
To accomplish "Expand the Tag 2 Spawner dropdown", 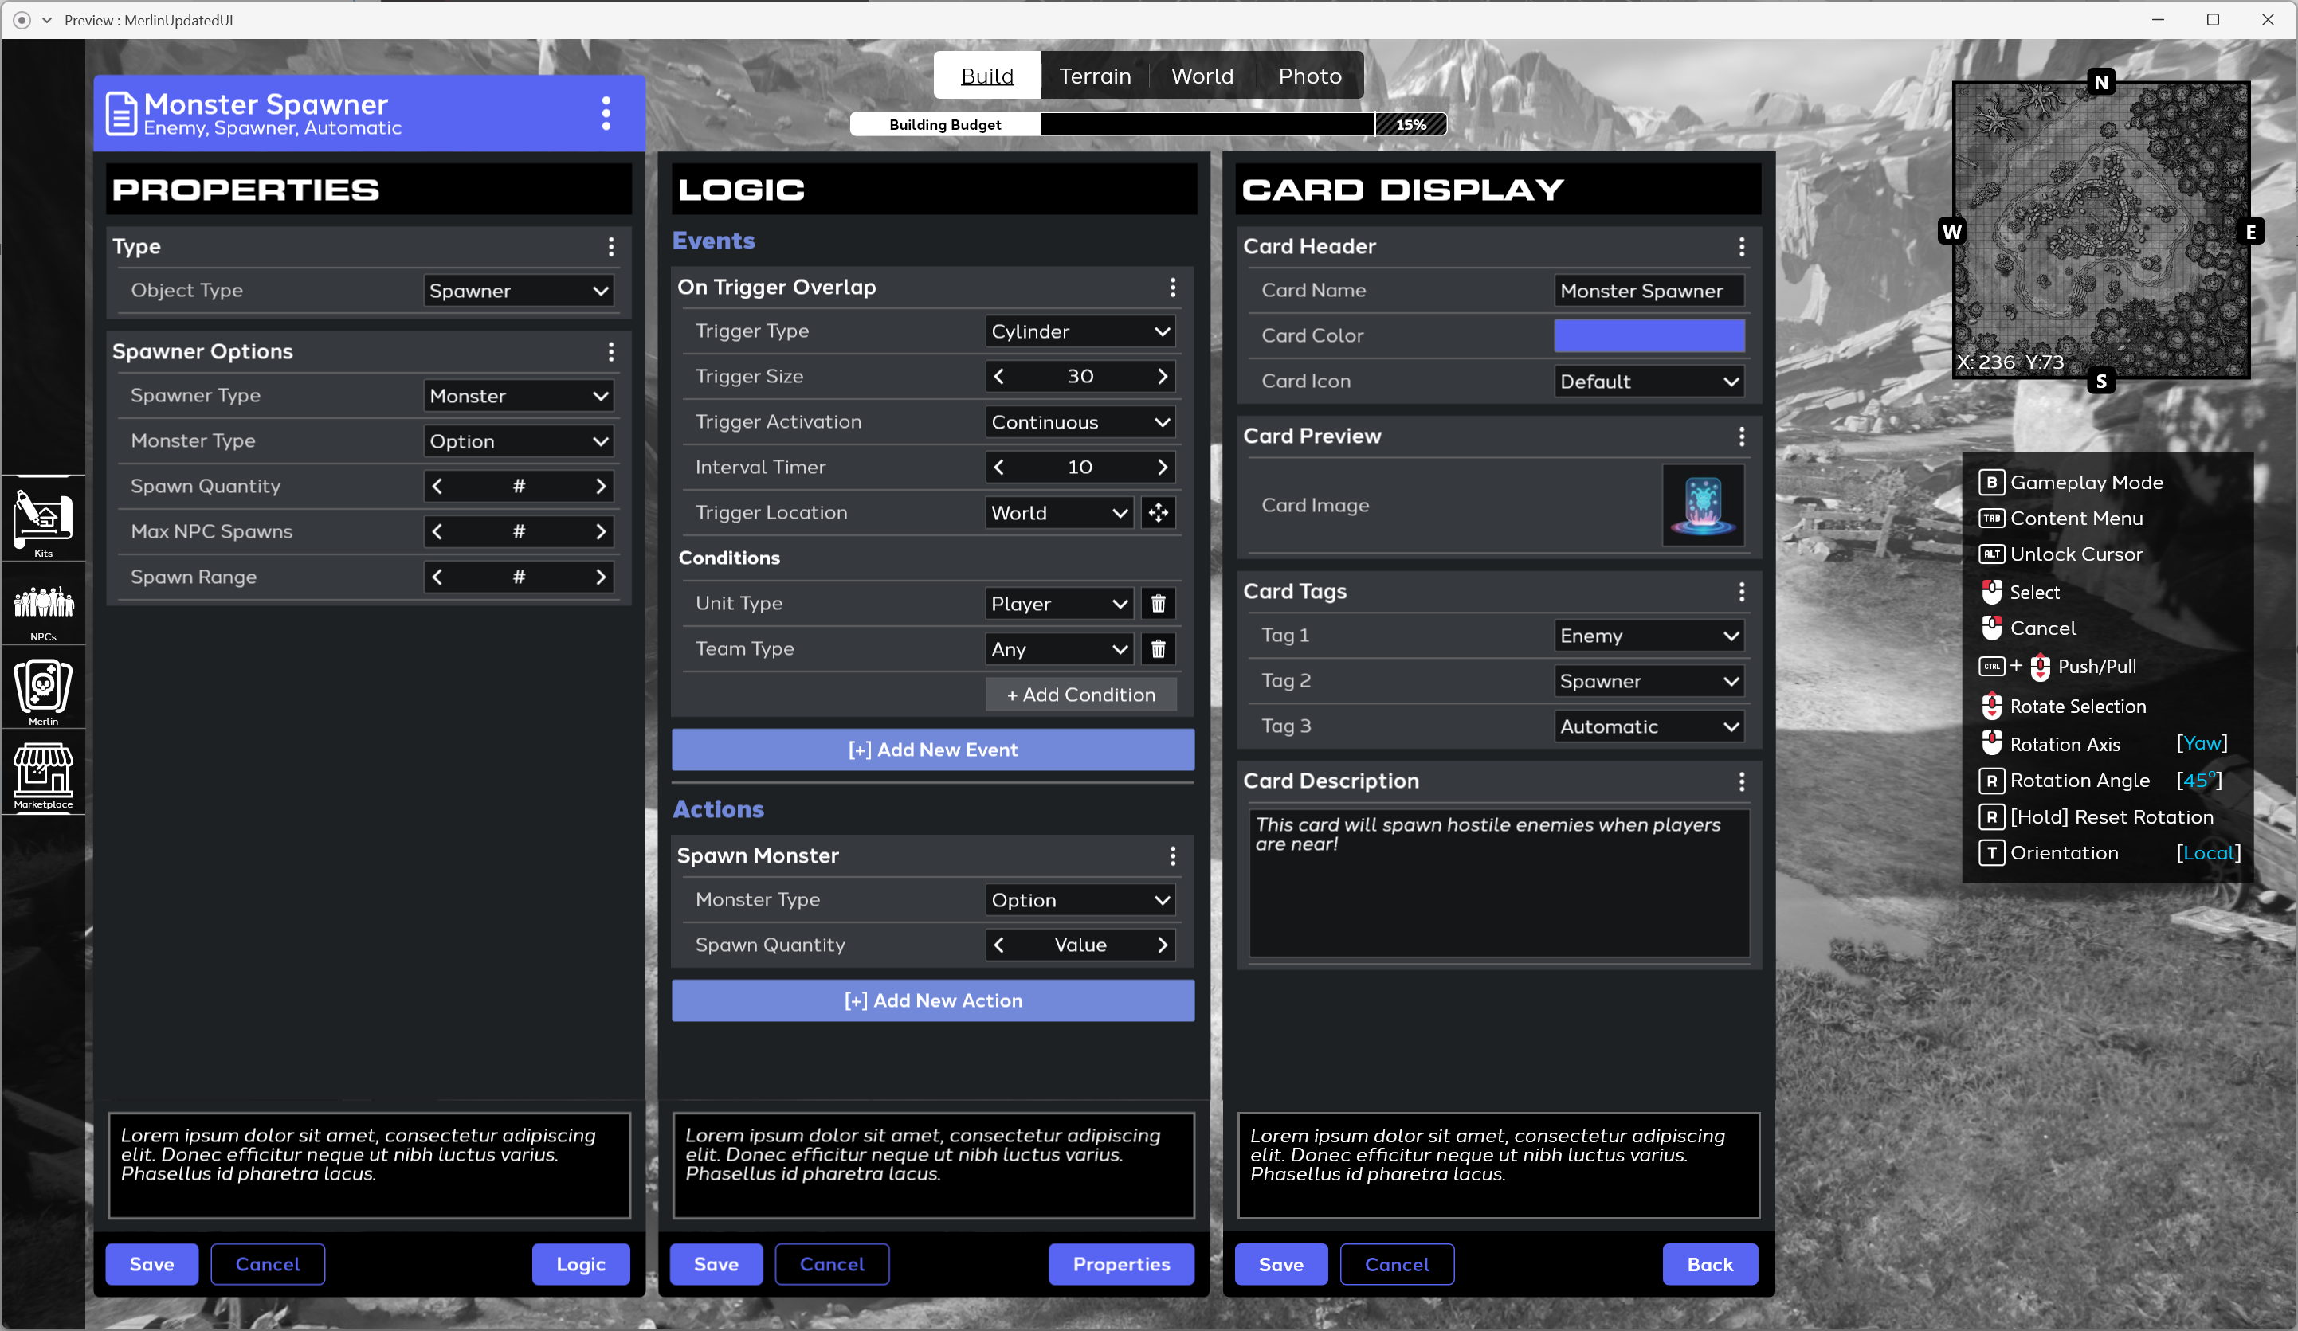I will click(1649, 681).
